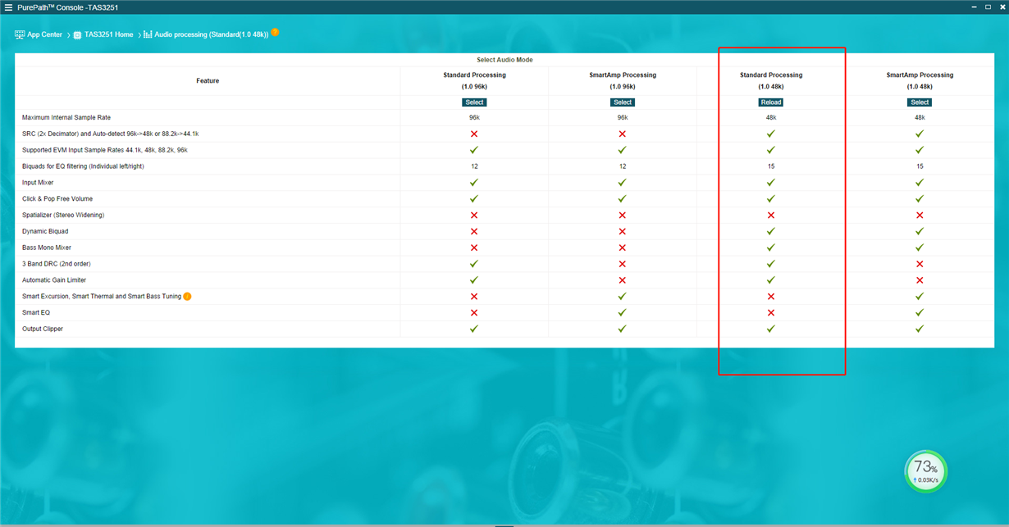Click the Maximum Internal Sample Rate row label

point(66,117)
